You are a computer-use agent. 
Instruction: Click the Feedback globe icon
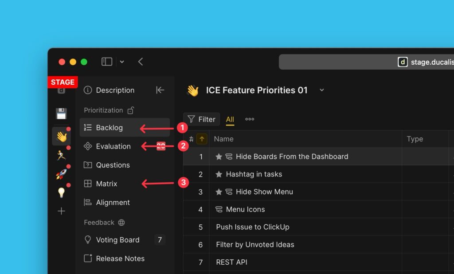point(121,223)
